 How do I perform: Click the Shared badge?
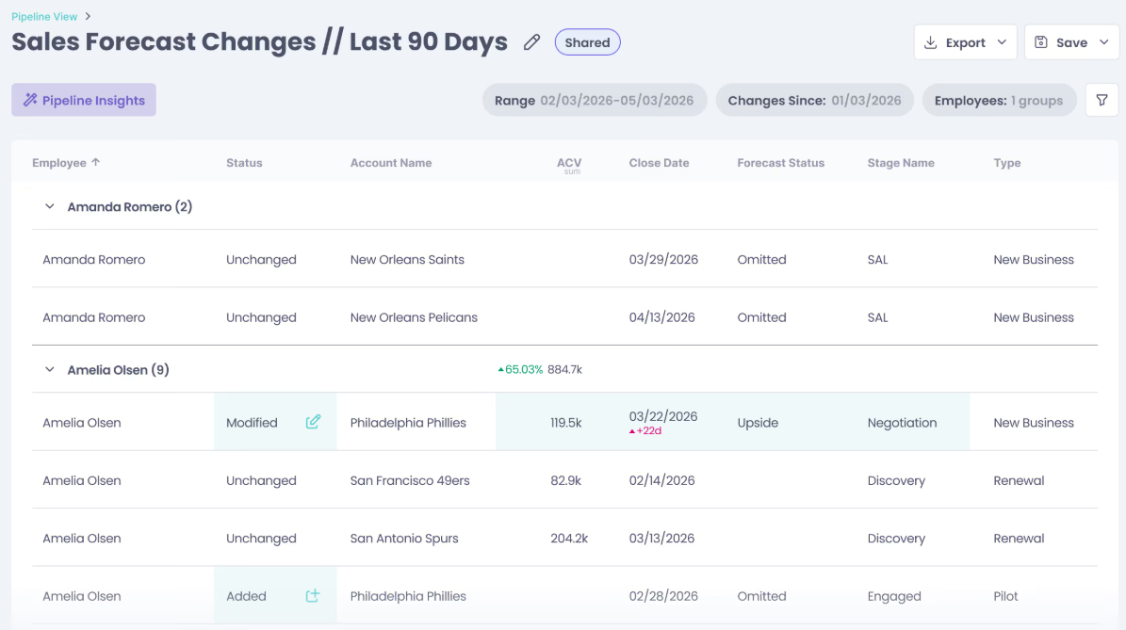(587, 42)
